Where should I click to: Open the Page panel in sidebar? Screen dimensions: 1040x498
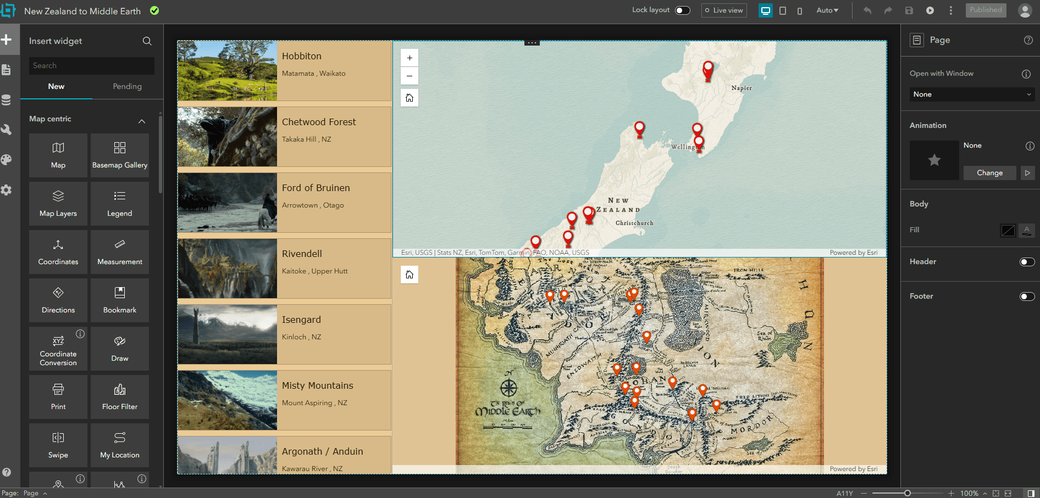click(7, 70)
